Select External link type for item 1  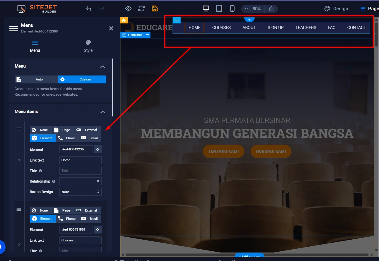[x=88, y=130]
